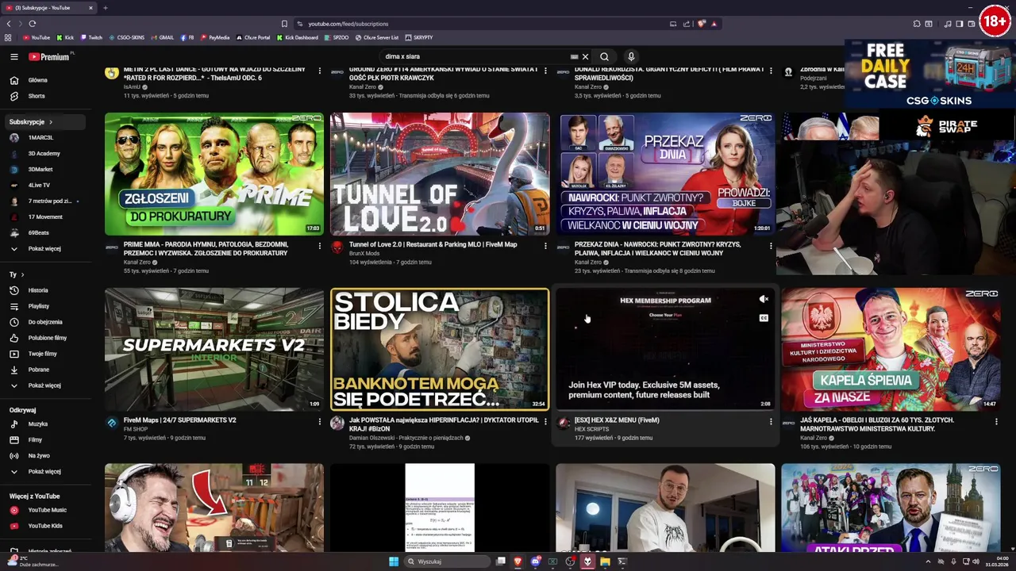1016x571 pixels.
Task: Toggle browser sidebar panel icon
Action: click(x=959, y=24)
